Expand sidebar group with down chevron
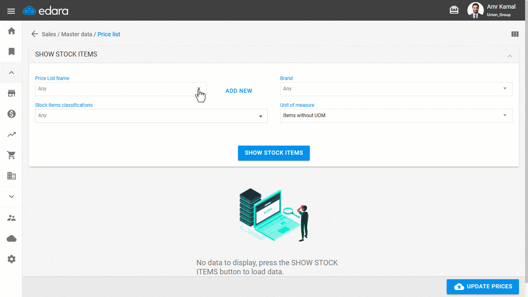The image size is (528, 297). (x=12, y=197)
